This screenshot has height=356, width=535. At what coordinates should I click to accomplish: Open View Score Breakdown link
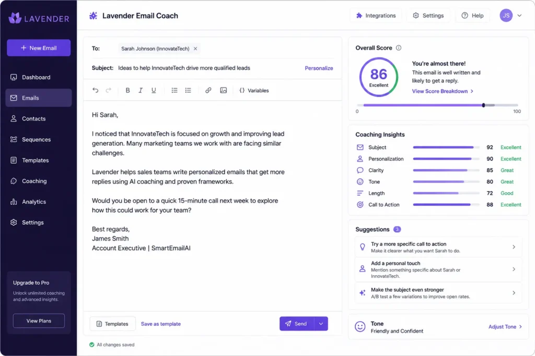443,91
